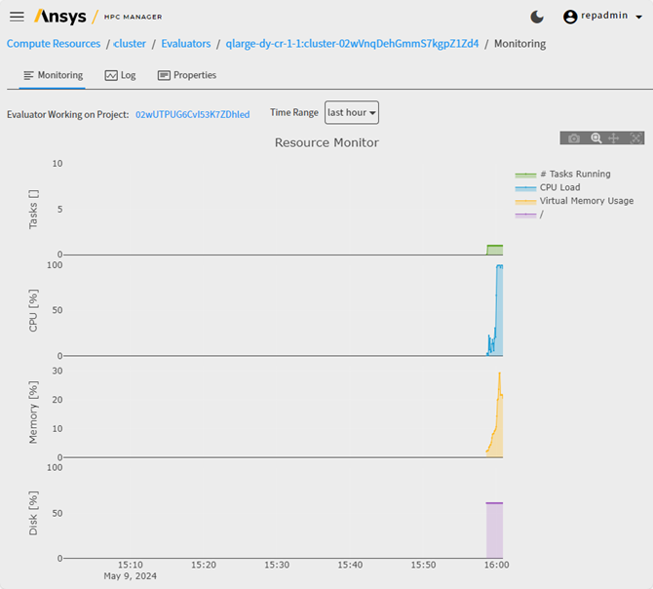Viewport: 653px width, 589px height.
Task: Go to Compute Resources breadcrumb
Action: [54, 44]
